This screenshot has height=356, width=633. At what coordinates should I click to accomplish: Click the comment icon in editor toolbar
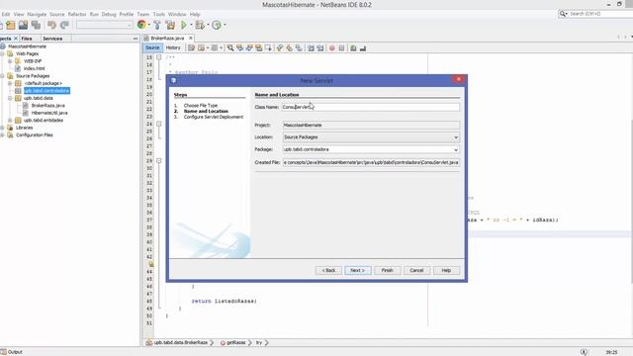(353, 48)
